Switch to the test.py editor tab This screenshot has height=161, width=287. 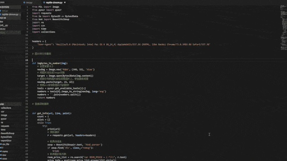(29, 3)
